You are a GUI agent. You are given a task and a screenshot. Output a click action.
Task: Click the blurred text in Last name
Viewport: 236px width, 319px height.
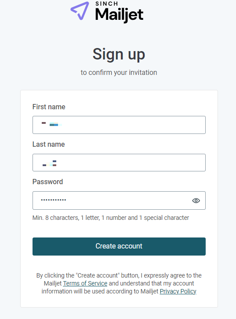(x=49, y=163)
